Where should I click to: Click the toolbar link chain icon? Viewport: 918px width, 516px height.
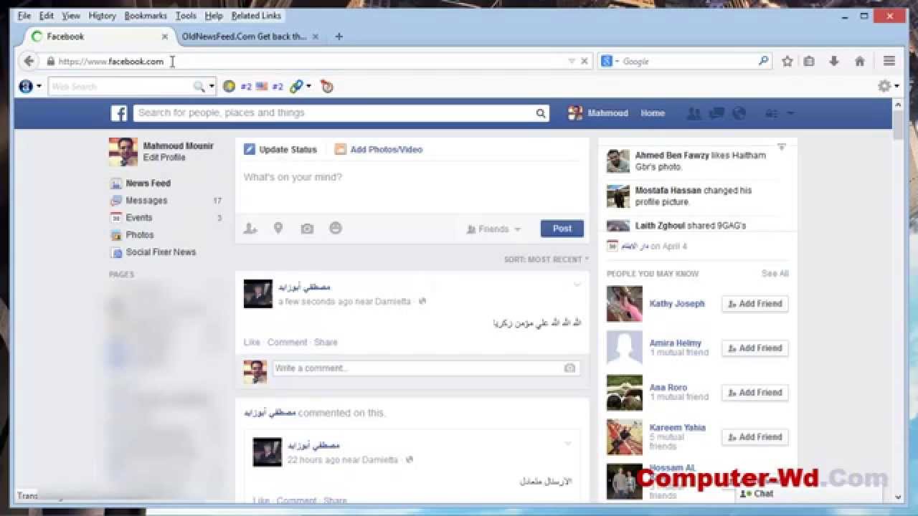296,87
